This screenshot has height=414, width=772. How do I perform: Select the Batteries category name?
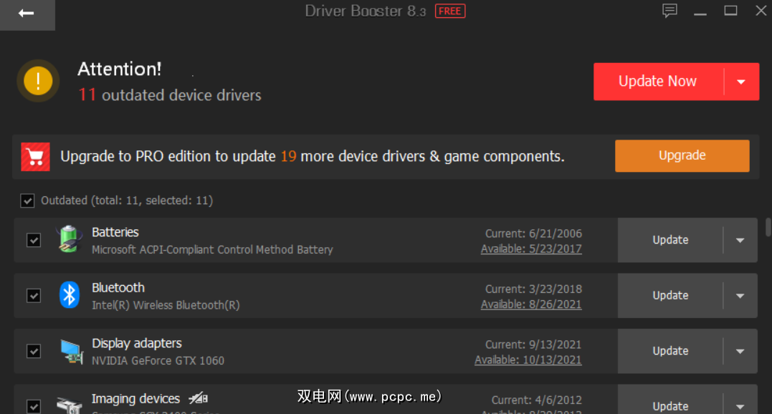(x=115, y=232)
